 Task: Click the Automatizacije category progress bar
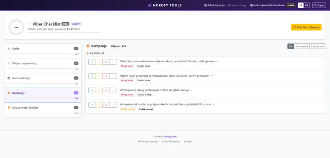(40, 83)
